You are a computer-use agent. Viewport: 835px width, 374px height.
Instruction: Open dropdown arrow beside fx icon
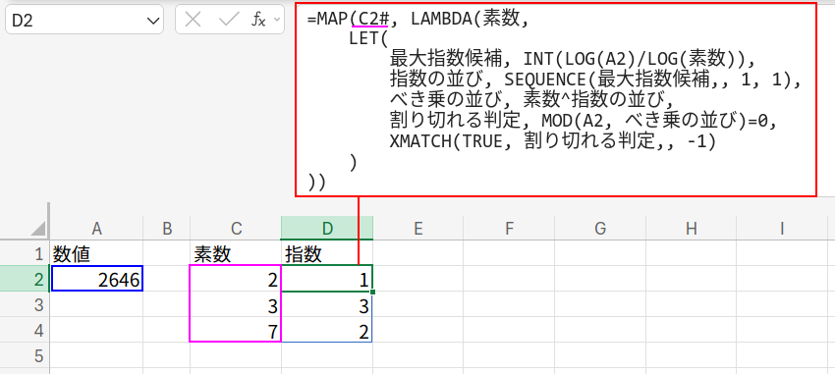coord(276,21)
